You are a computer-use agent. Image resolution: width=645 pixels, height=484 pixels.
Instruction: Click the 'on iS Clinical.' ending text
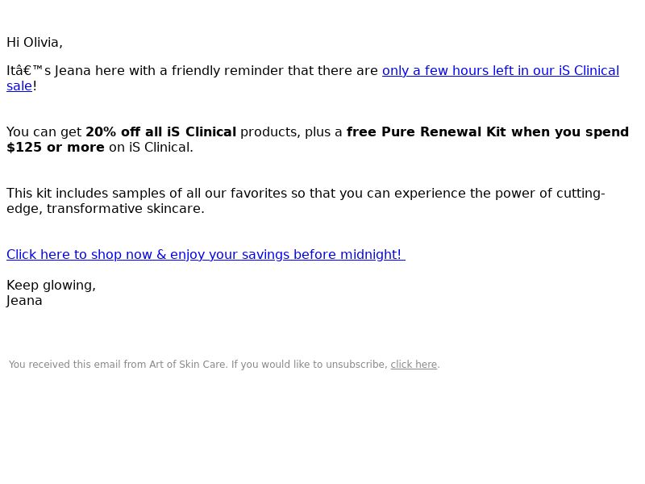(151, 148)
